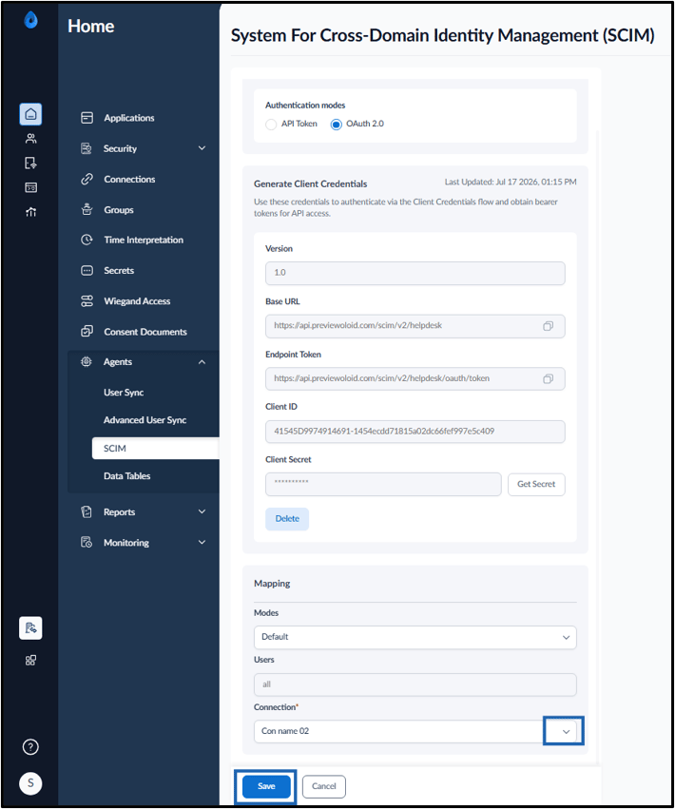Click the Monitoring icon in the sidebar
Screen dimensions: 675x809
(87, 542)
